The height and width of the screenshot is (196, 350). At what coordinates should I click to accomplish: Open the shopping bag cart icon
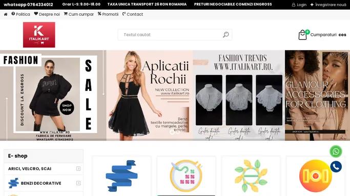tap(303, 35)
